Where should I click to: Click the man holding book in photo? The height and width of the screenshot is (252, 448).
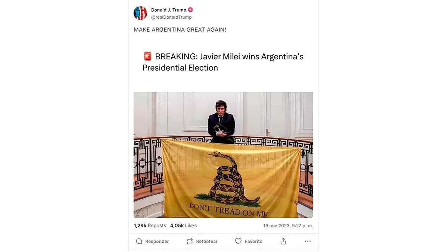tap(221, 122)
